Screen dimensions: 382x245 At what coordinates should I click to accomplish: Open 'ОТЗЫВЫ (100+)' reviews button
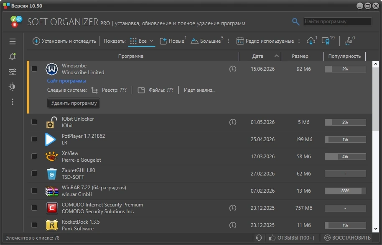point(292,238)
